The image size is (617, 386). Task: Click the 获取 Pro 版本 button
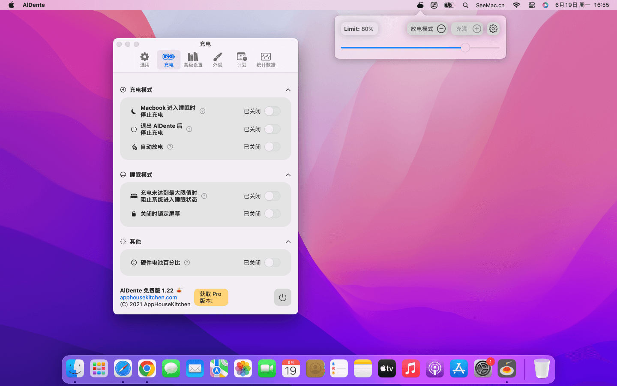[211, 297]
